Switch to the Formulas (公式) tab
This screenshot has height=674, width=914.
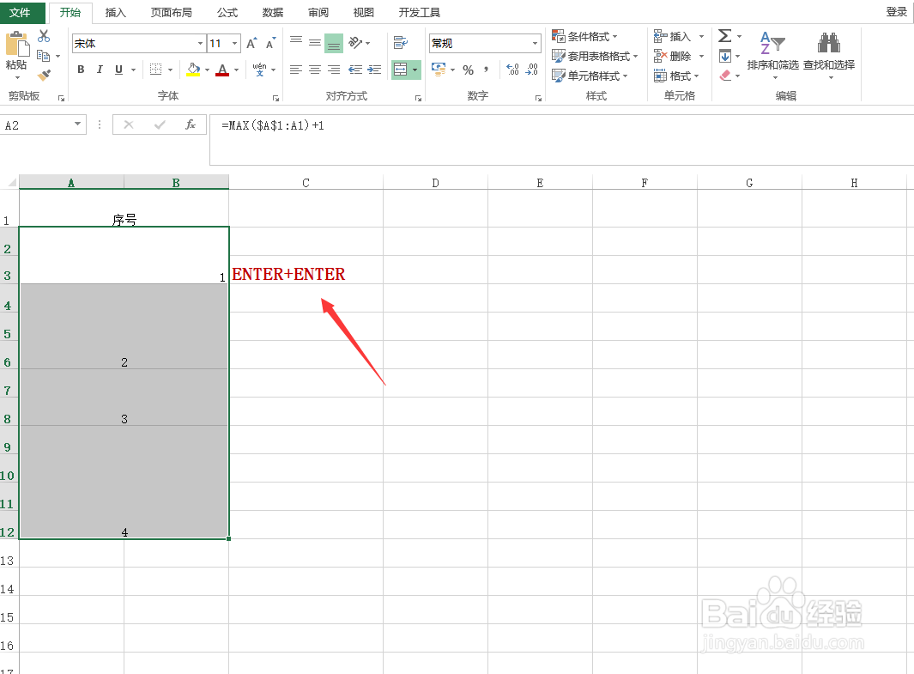227,12
